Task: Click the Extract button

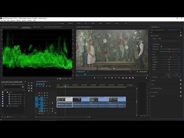Action: click(x=126, y=78)
